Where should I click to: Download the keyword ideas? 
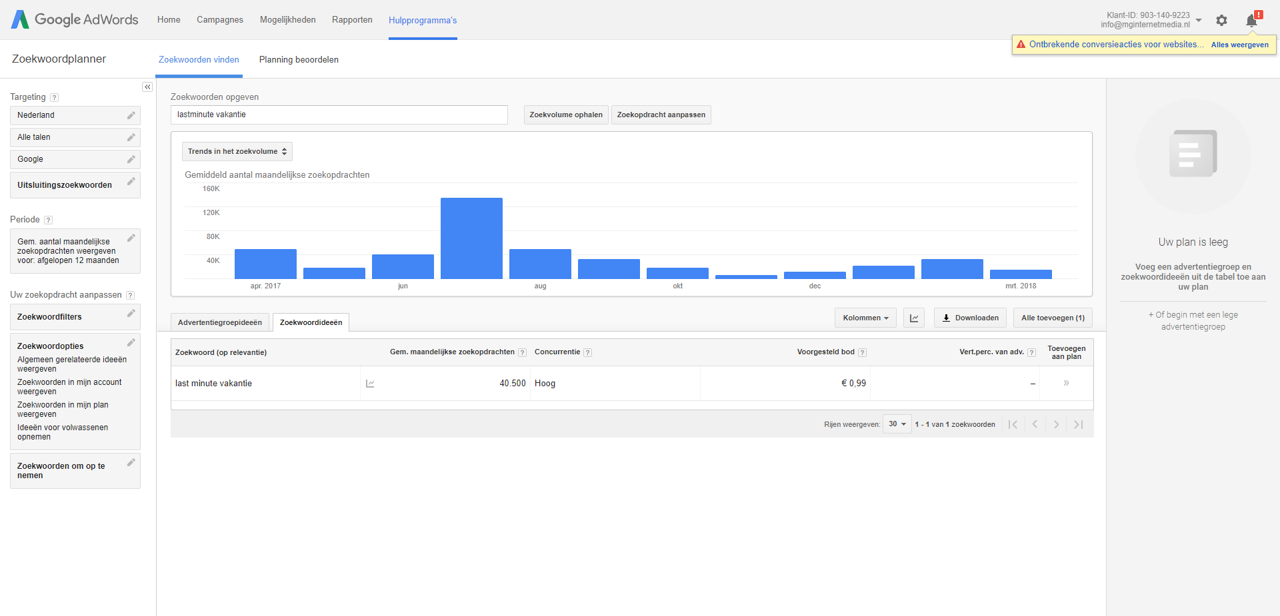click(970, 318)
